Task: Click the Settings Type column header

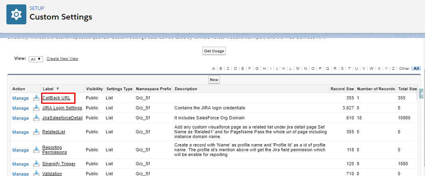Action: coord(119,89)
